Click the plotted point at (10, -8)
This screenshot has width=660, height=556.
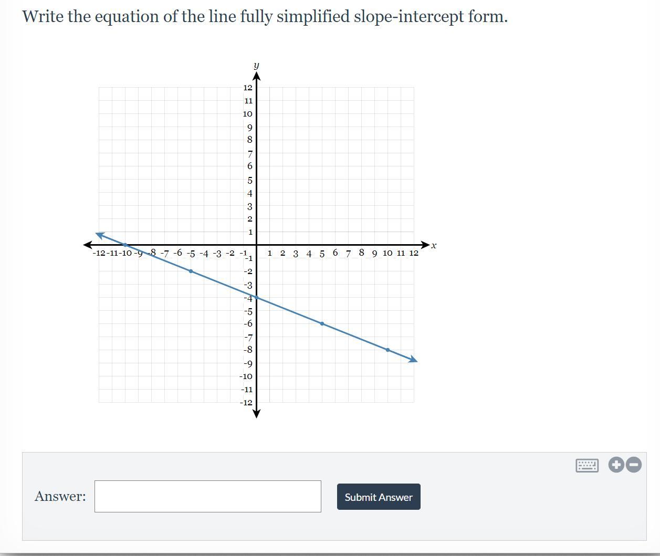387,350
